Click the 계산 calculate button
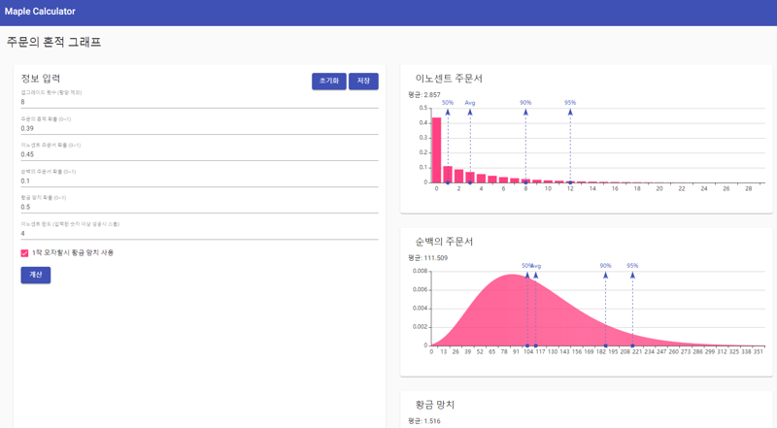Viewport: 777px width, 428px height. [x=36, y=275]
